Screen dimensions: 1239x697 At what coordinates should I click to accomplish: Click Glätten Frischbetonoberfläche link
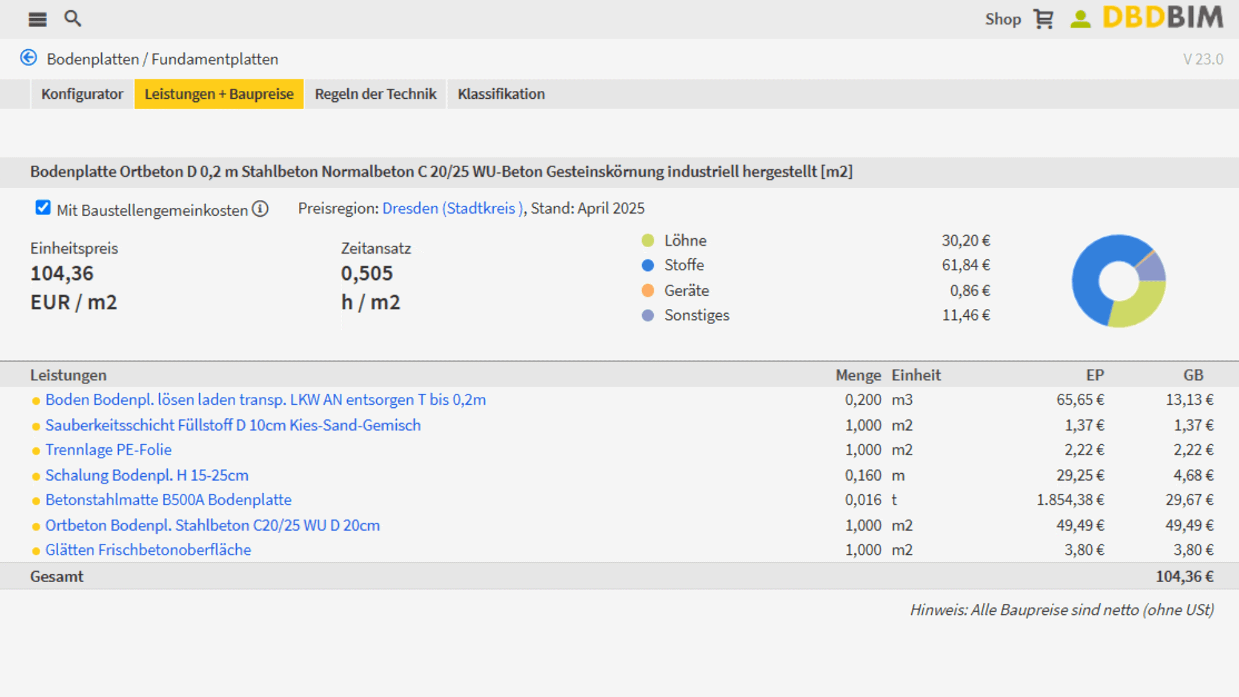click(148, 550)
